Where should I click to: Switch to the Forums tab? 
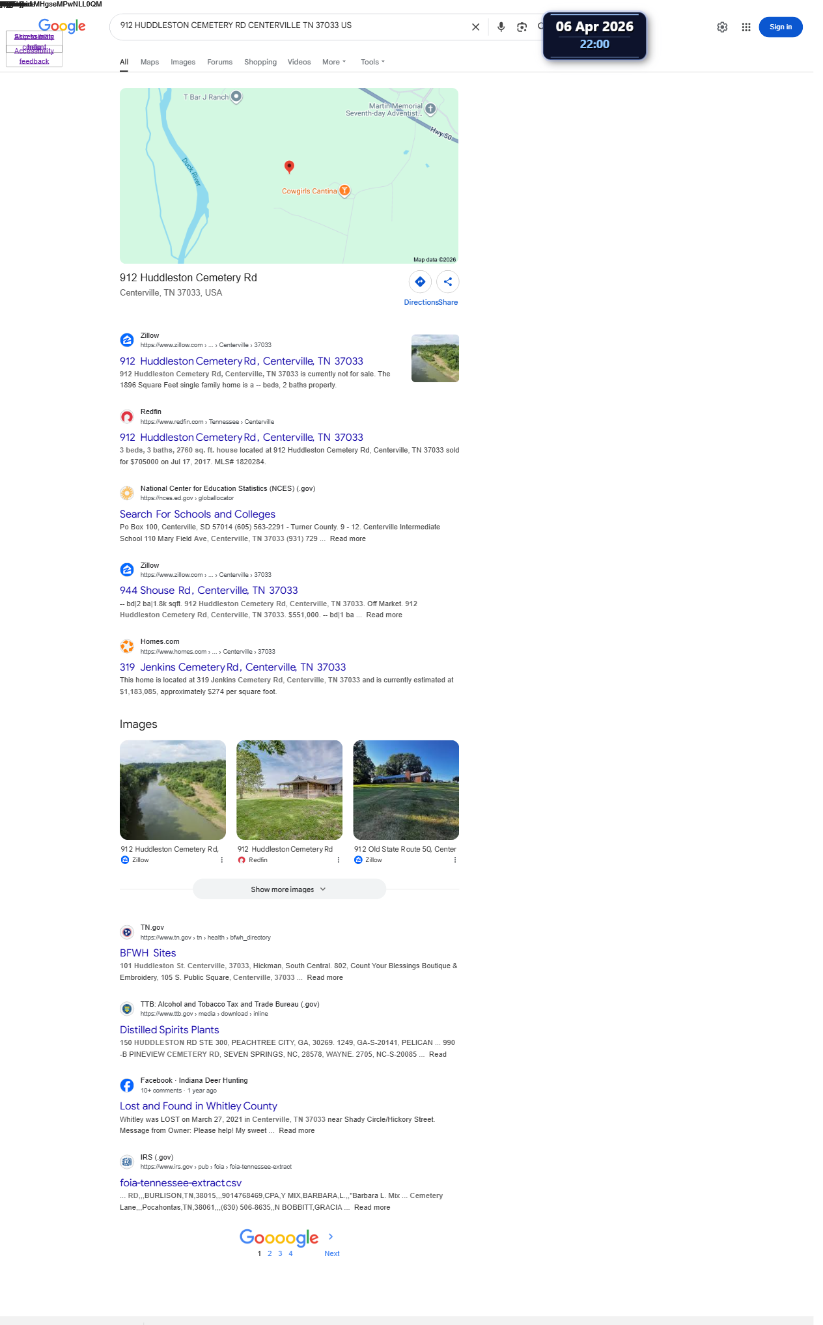(219, 62)
